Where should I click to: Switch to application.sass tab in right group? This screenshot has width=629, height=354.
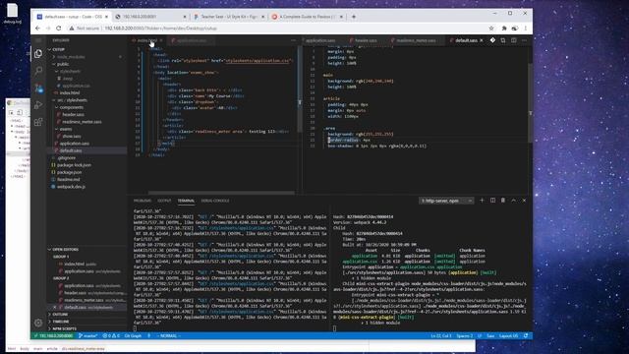(x=319, y=40)
